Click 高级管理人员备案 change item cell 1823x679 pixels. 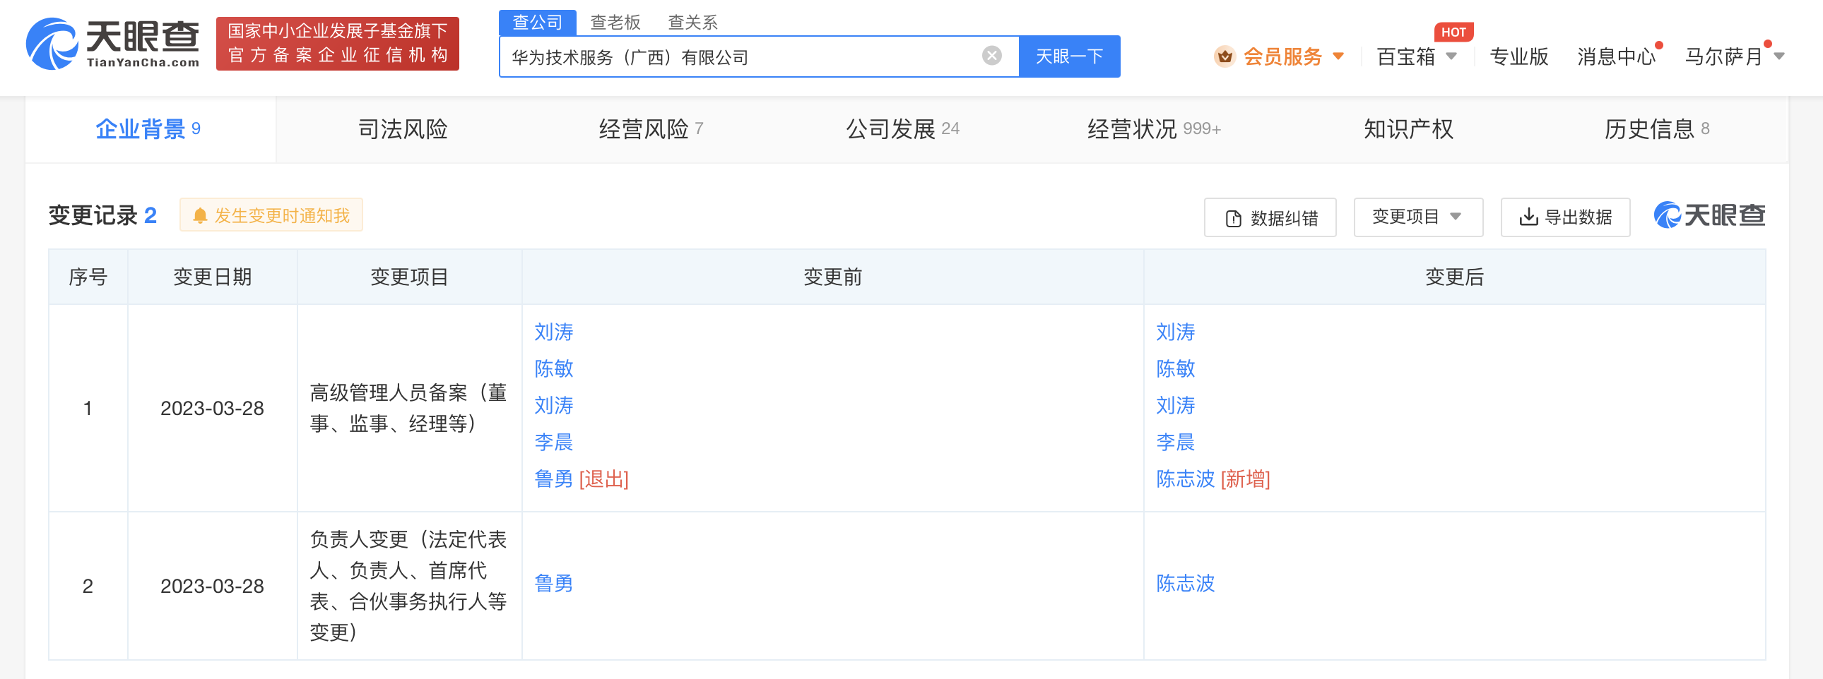(x=408, y=409)
